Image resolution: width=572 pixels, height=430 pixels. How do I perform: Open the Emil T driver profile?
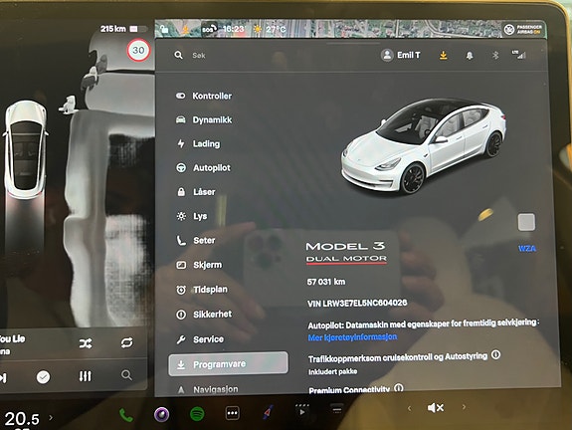(x=401, y=55)
